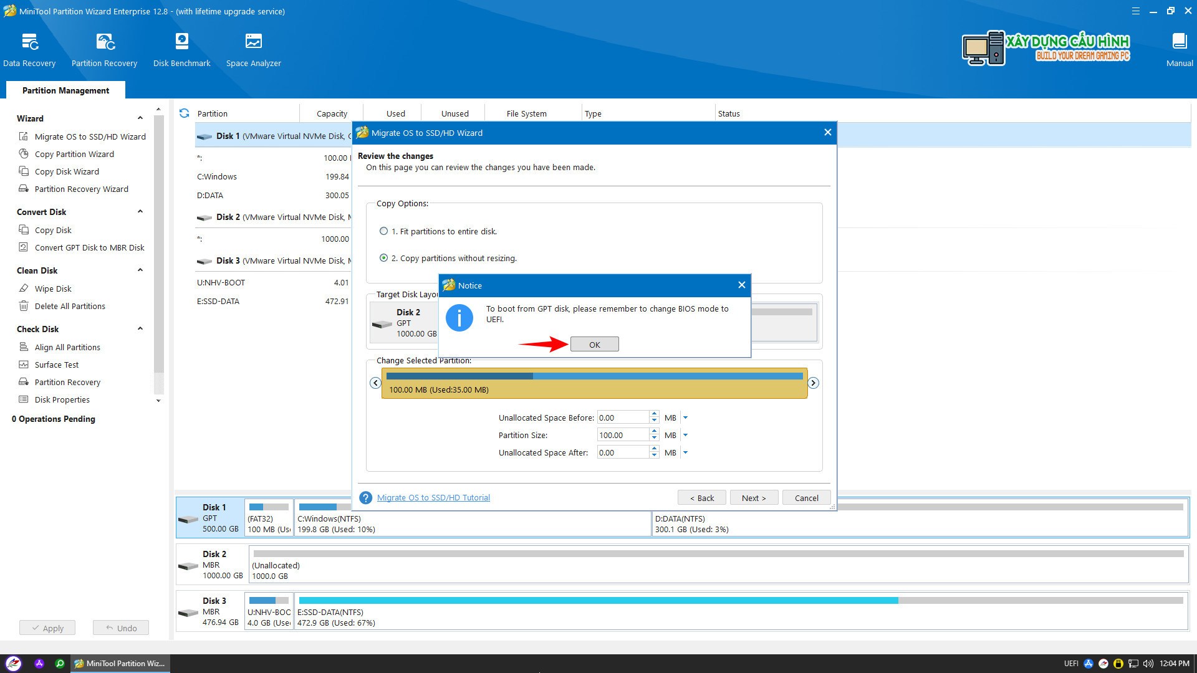Click the help question mark icon in wizard

(366, 498)
